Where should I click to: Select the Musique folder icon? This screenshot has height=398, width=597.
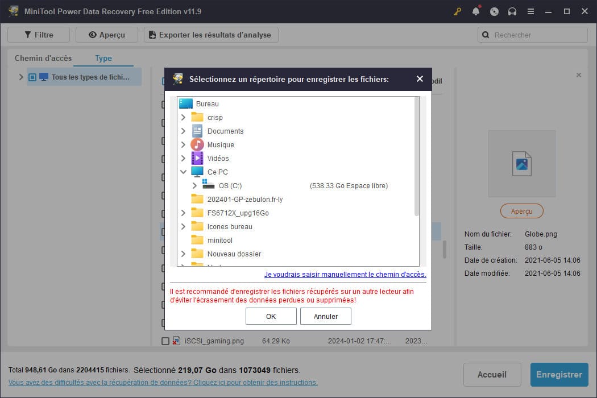pyautogui.click(x=197, y=145)
